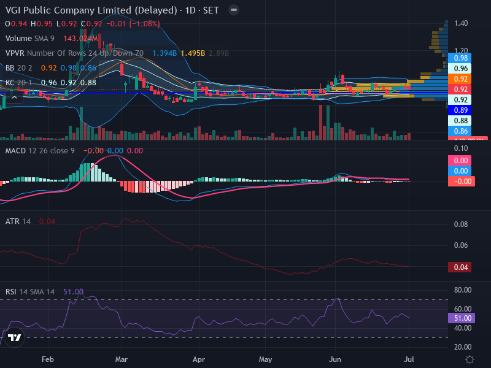Select the VPVR indicator legend

coord(74,53)
